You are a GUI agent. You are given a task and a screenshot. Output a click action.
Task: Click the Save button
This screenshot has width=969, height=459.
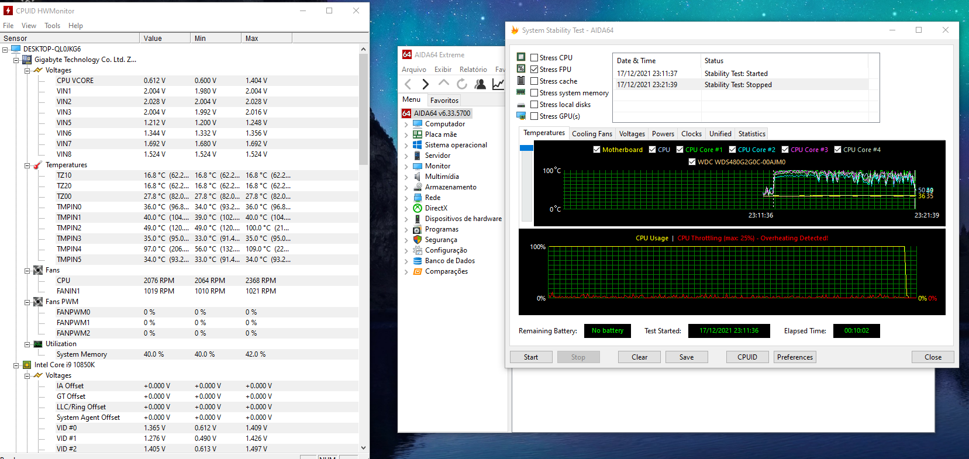(x=687, y=357)
